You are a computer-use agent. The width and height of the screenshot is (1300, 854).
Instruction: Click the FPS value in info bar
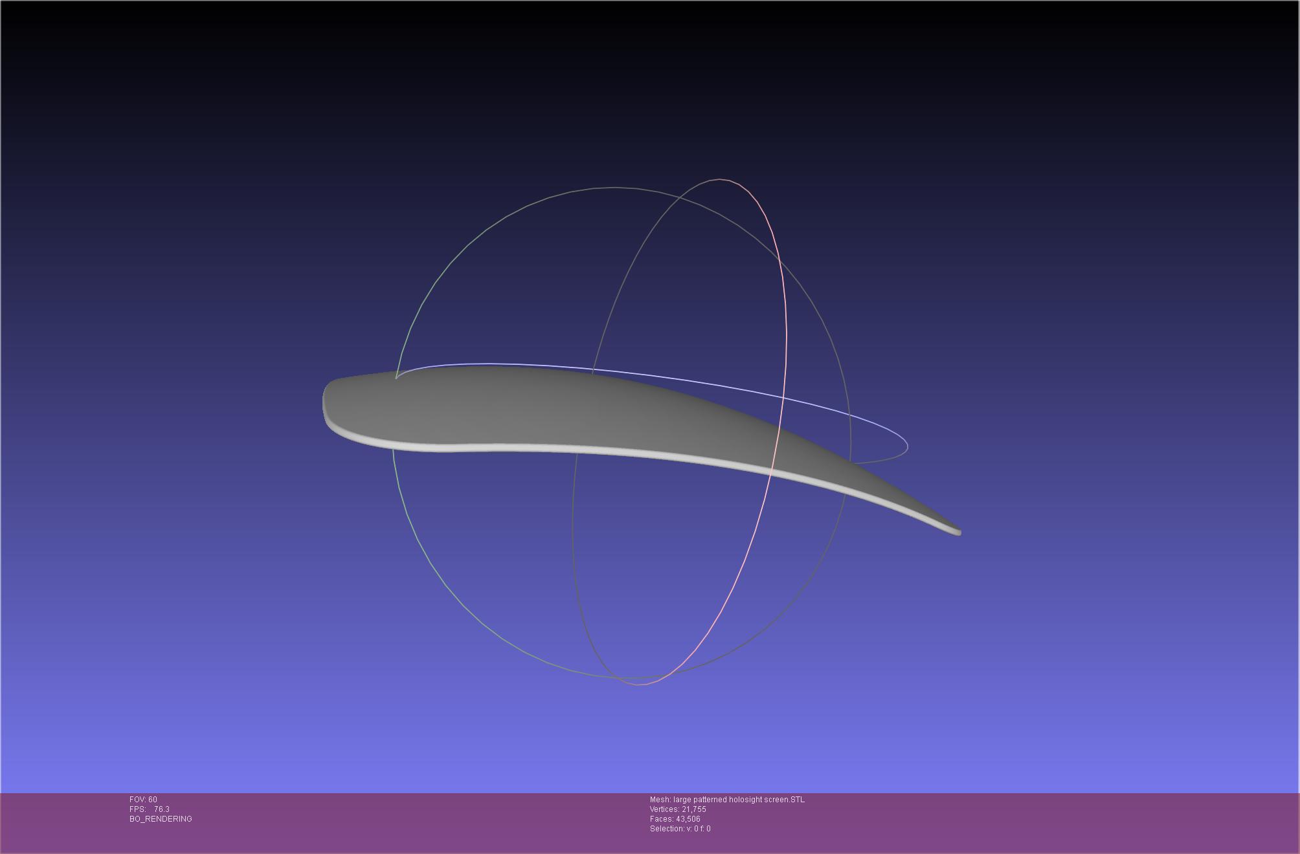161,809
